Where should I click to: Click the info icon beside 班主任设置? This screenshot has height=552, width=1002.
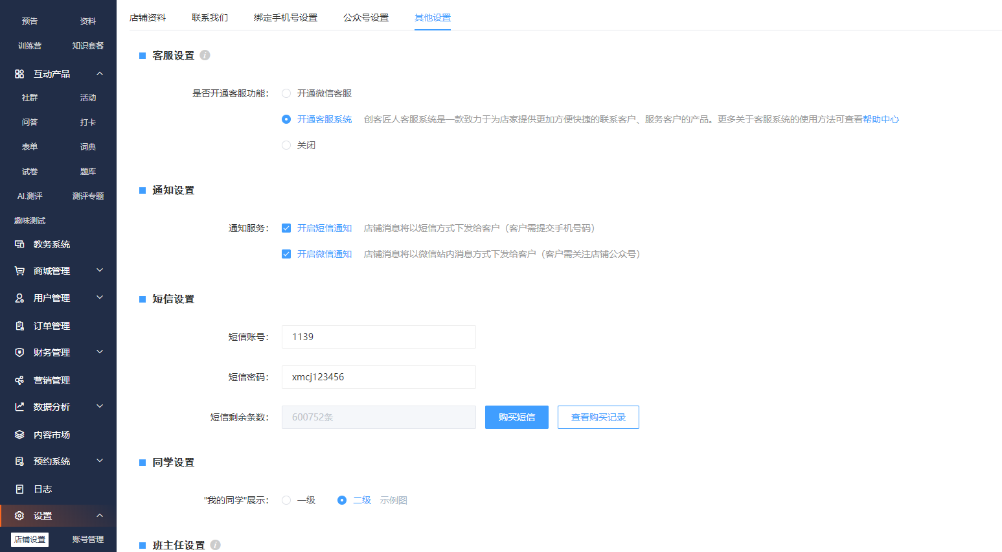click(x=215, y=545)
